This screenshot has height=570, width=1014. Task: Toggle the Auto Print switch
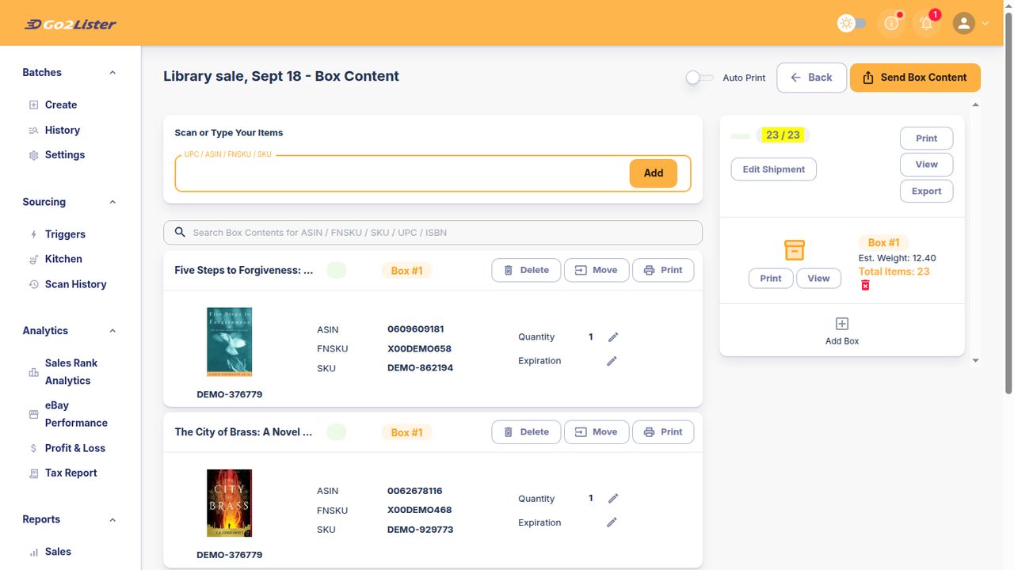pos(700,78)
